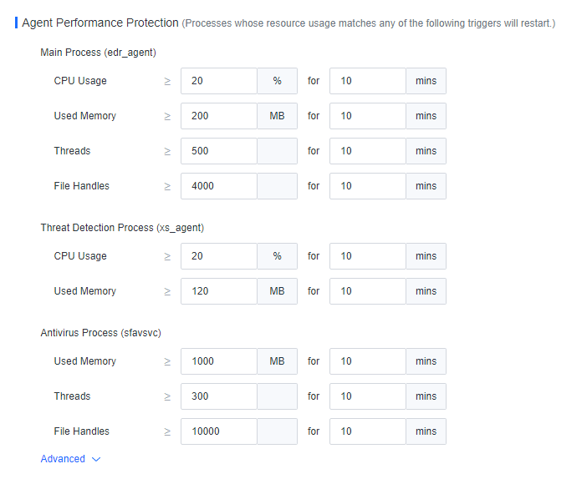Screen dimensions: 587x479
Task: Edit Threat Detection CPU Usage threshold field
Action: [x=218, y=256]
